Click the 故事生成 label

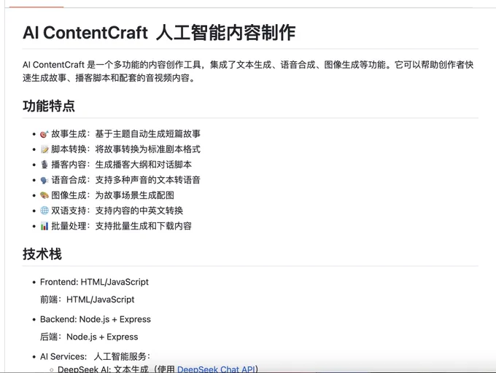[69, 134]
